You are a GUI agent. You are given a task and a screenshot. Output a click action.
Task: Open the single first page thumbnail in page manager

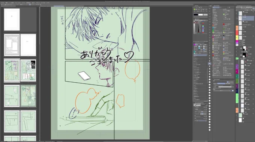pos(12,20)
